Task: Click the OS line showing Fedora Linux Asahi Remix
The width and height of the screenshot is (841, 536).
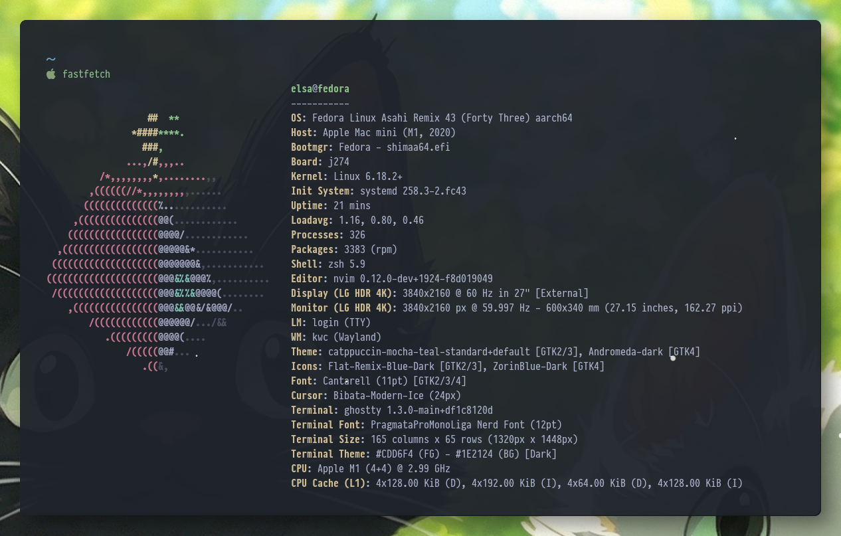Action: 432,118
